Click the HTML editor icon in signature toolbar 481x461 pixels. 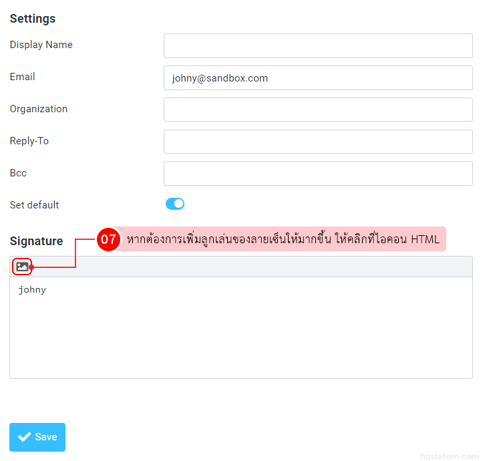pyautogui.click(x=22, y=267)
